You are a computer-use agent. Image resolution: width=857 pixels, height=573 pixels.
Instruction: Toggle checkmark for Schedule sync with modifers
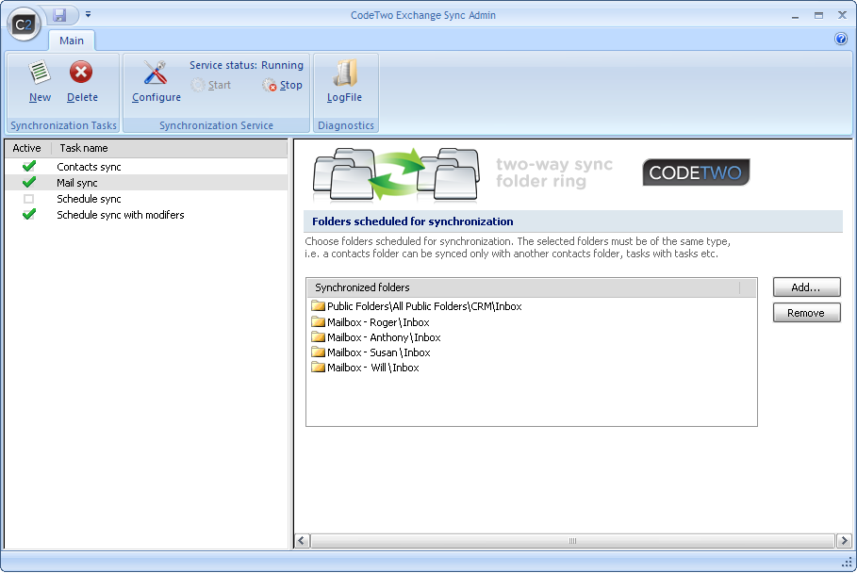coord(29,214)
